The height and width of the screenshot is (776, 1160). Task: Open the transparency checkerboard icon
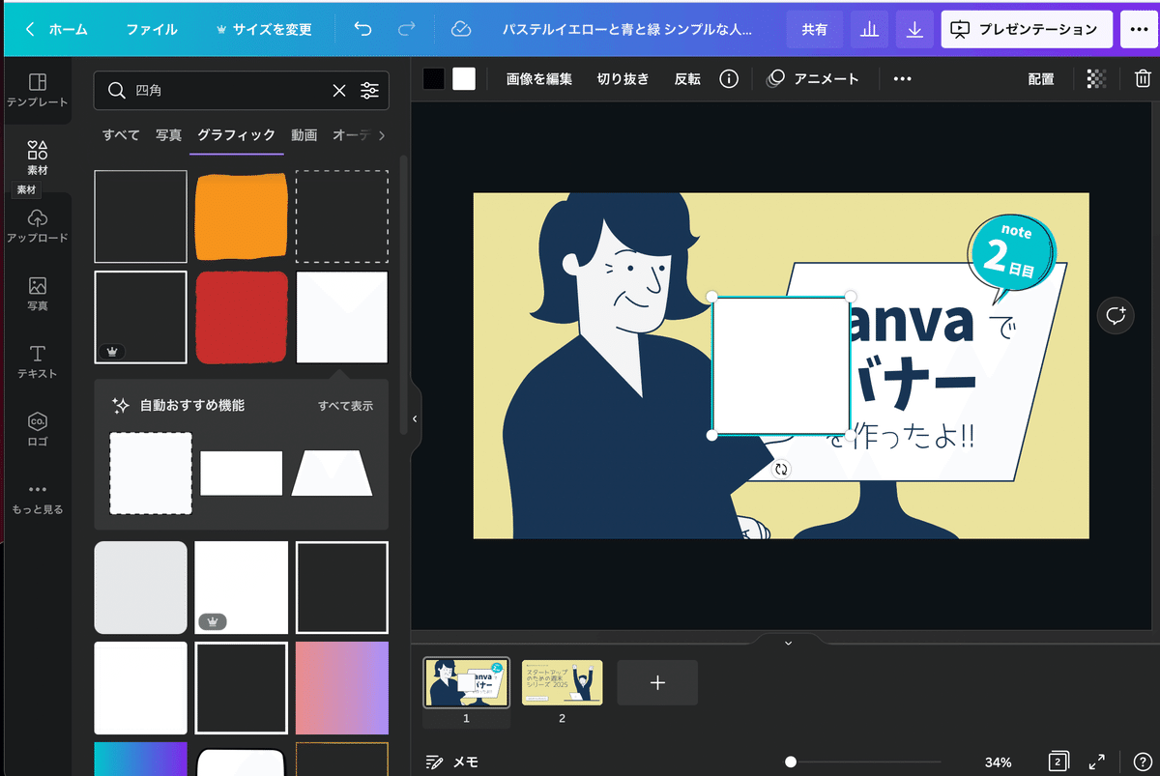coord(1096,79)
